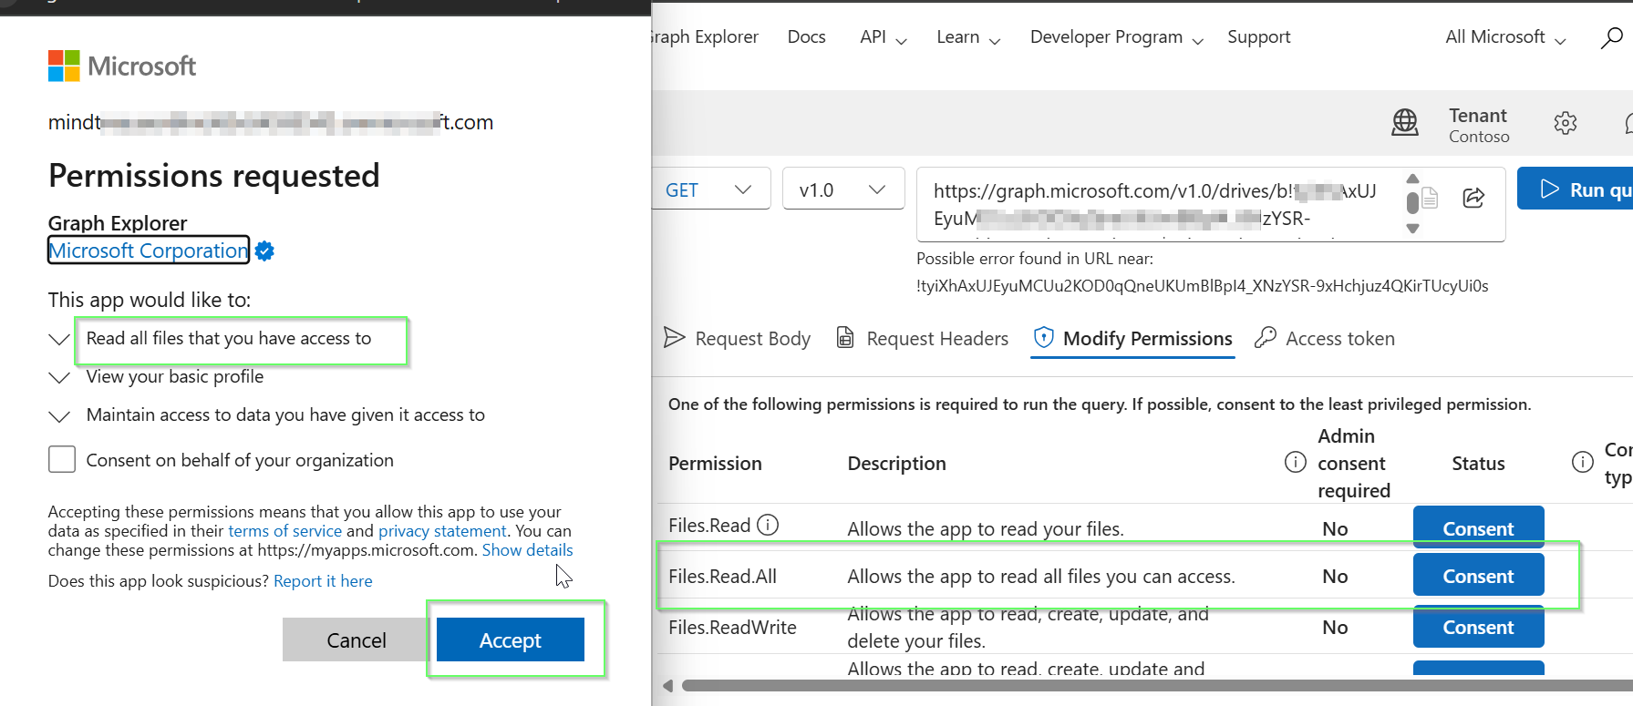Consent to Files.ReadWrite permission
The image size is (1633, 706).
point(1478,627)
